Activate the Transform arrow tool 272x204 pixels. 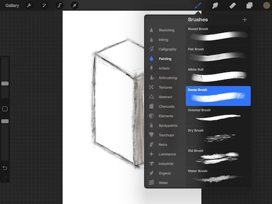(75, 6)
